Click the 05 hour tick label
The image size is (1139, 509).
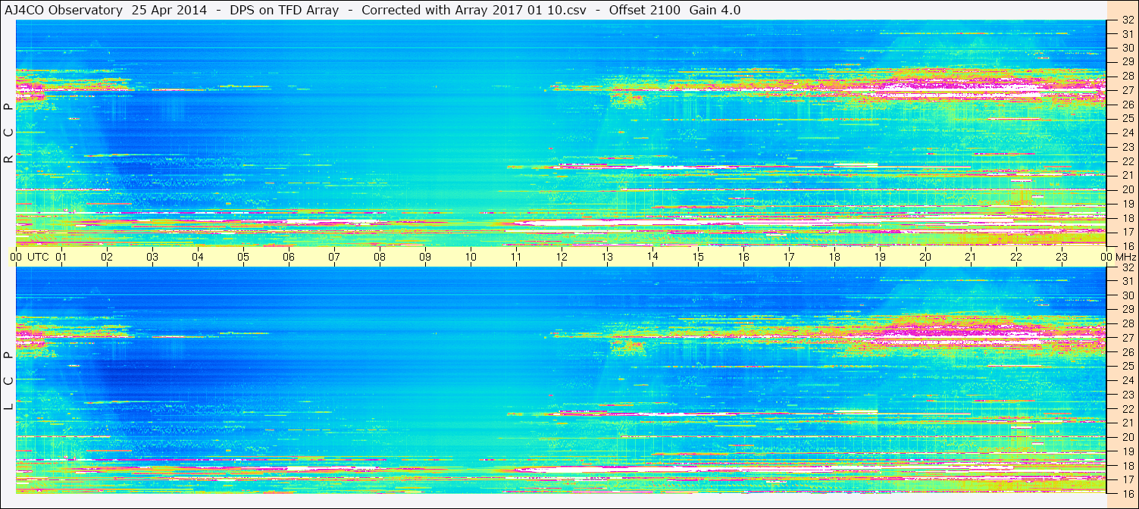tap(243, 257)
